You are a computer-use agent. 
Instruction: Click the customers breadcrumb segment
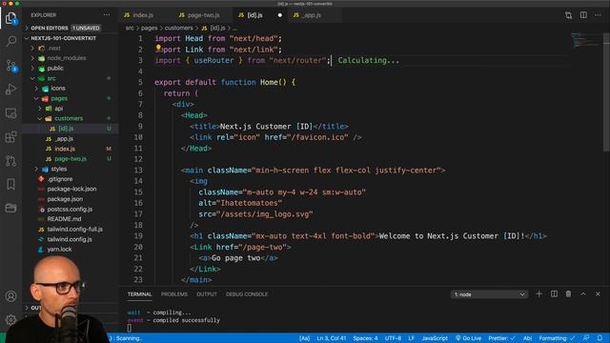click(178, 28)
